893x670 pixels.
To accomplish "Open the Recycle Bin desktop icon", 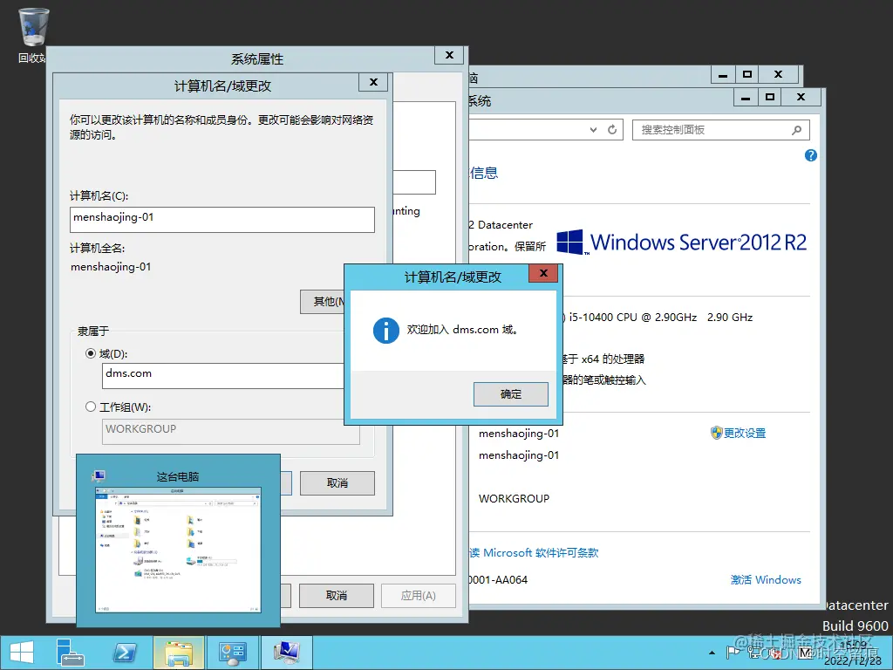I will [x=33, y=34].
